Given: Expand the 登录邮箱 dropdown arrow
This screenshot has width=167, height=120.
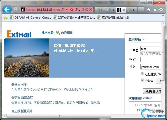Looking at the screenshot, I should (x=144, y=39).
